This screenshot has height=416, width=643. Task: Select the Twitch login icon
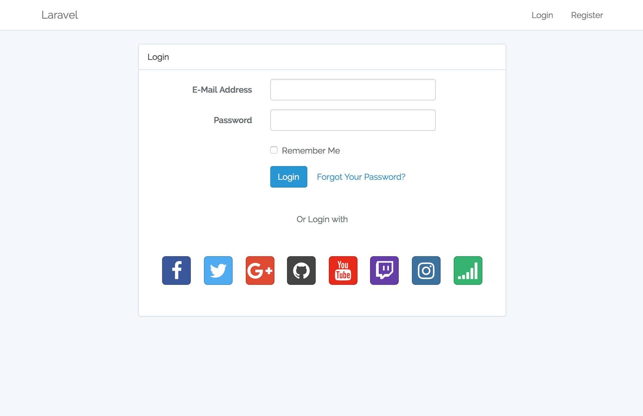[x=384, y=270]
